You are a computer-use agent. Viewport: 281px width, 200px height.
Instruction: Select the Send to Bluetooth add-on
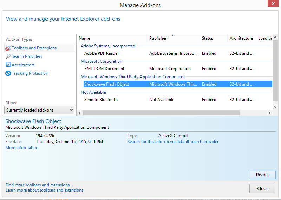(x=101, y=100)
